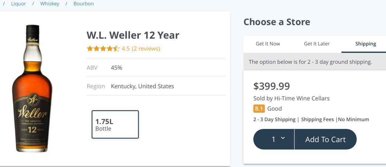Screen dimensions: 386x167
Task: Click the 4.5 rating score
Action: point(126,48)
